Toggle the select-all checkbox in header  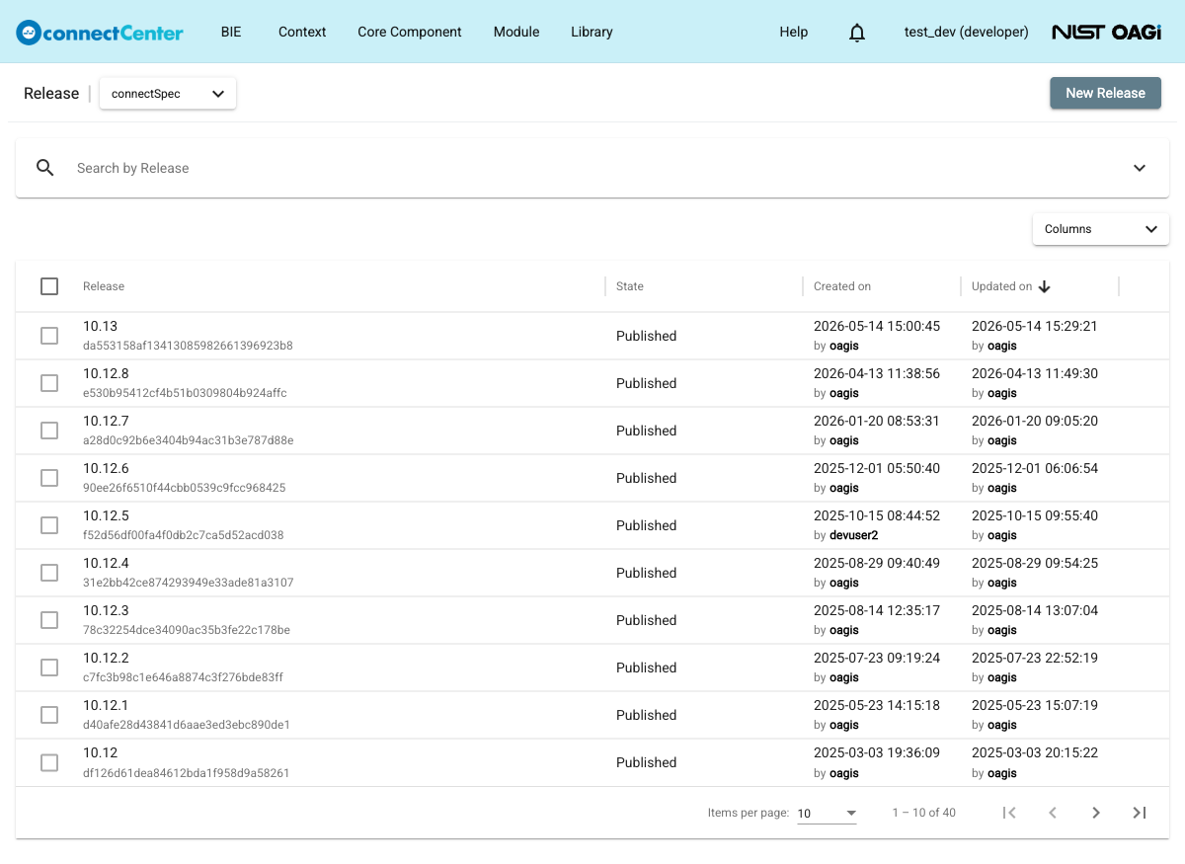[x=49, y=286]
